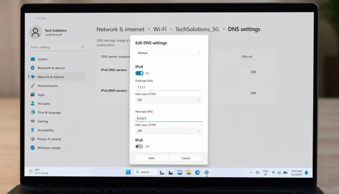Select Personalization in the sidebar

pos(57,86)
